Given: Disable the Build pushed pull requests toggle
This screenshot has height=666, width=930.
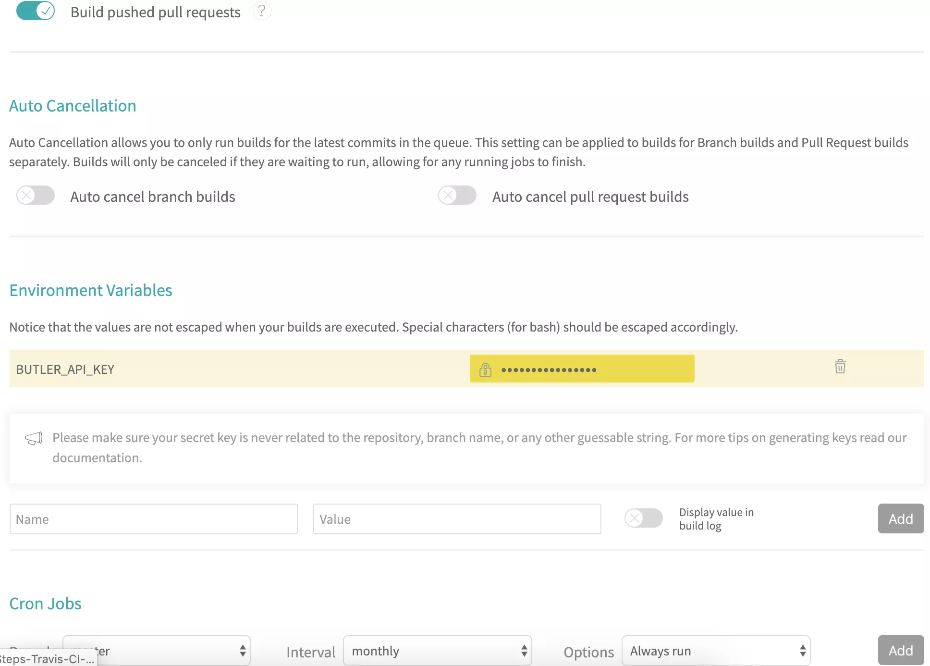Looking at the screenshot, I should 36,11.
